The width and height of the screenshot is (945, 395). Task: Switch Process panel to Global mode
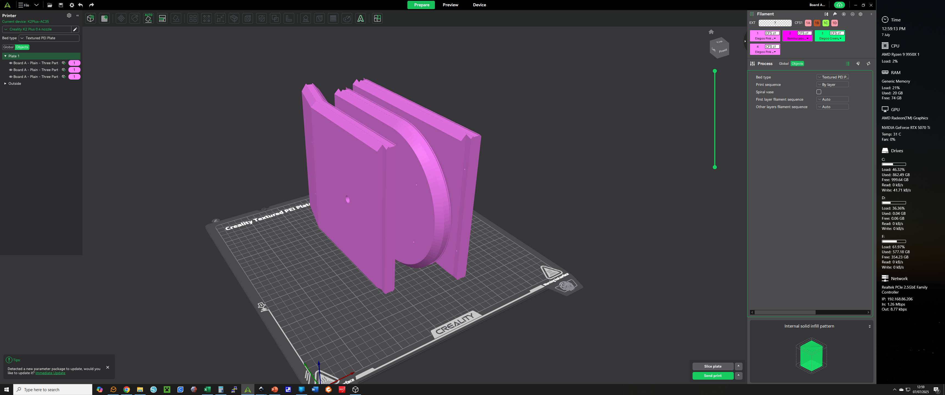[783, 64]
